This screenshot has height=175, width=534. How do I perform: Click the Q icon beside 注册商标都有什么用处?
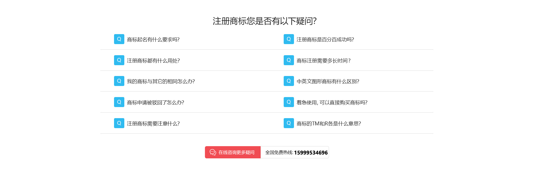119,60
